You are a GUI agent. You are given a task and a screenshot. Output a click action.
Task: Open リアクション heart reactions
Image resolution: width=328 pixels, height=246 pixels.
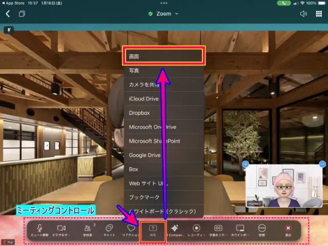click(x=131, y=230)
